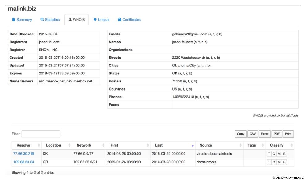
Task: Click the Certificates lock icon
Action: 120,19
